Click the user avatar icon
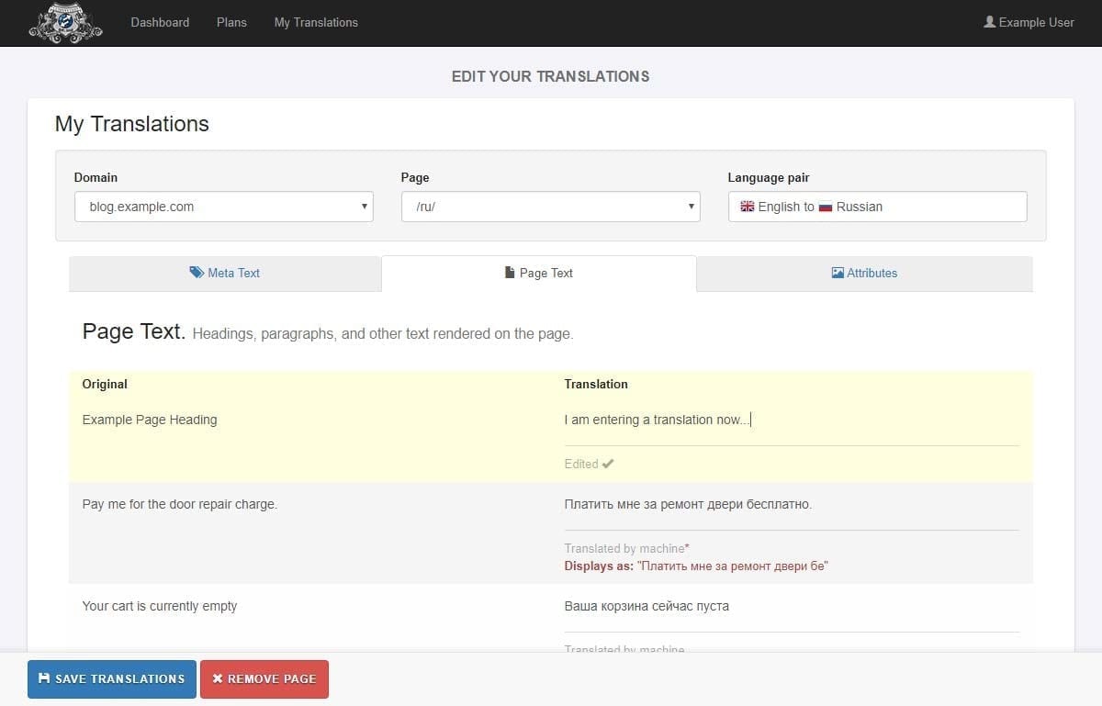 tap(989, 22)
